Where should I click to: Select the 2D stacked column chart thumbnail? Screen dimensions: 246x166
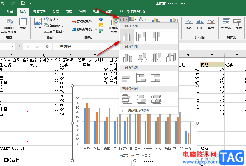point(141,37)
